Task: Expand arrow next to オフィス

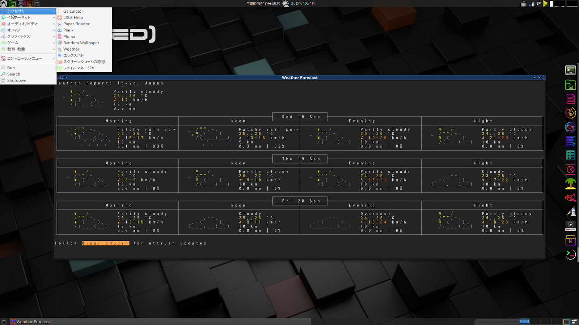Action: [54, 30]
